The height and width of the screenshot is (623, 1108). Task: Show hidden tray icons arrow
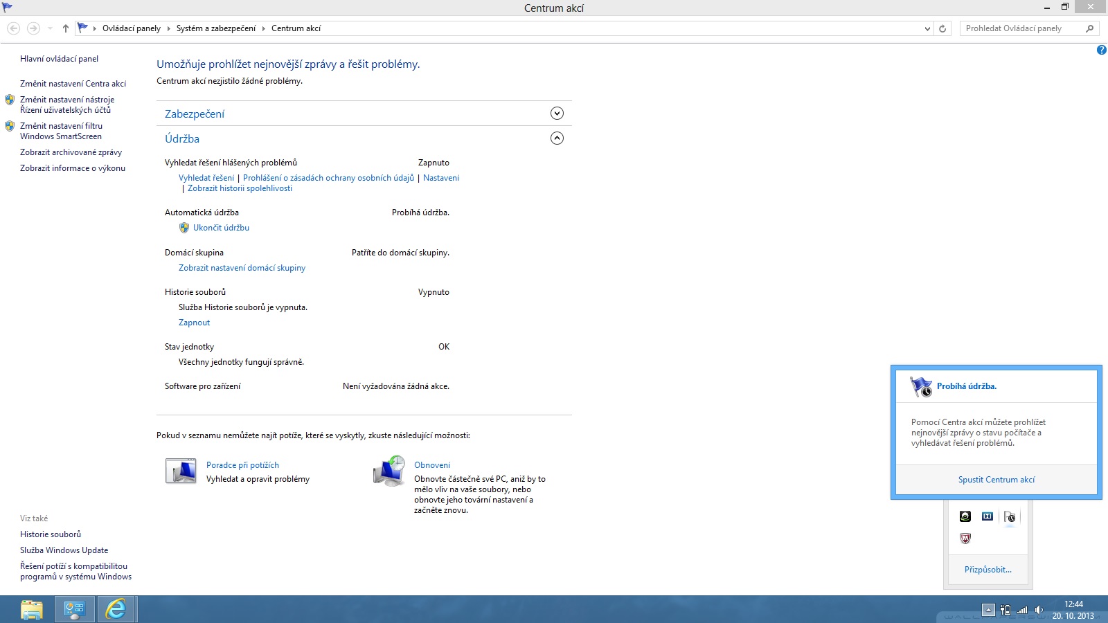click(988, 610)
